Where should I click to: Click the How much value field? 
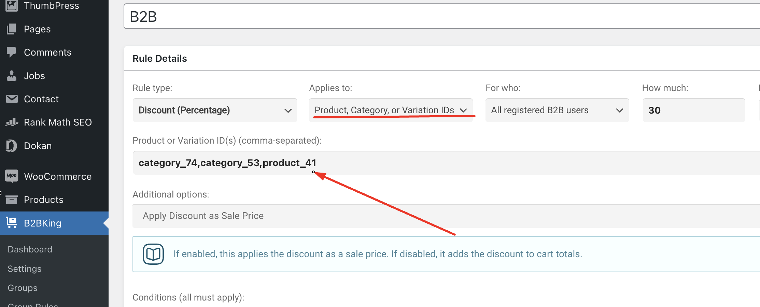(x=694, y=110)
